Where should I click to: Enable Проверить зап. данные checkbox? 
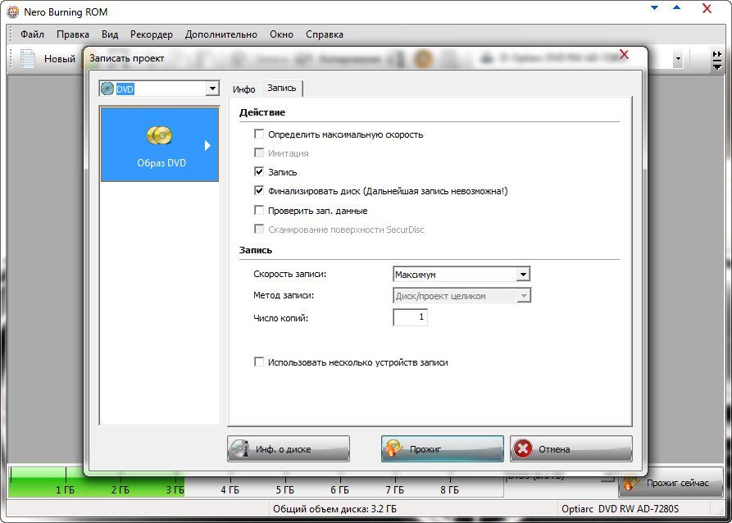click(x=260, y=211)
